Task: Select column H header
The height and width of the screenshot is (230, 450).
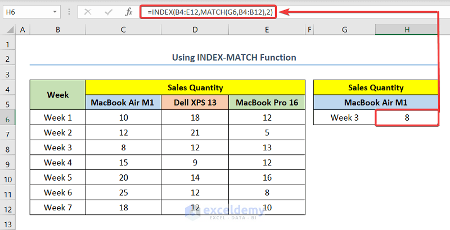Action: tap(407, 29)
